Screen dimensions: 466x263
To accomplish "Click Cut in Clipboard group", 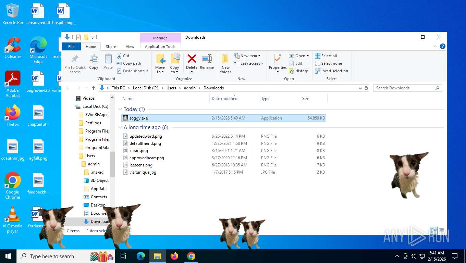I will point(123,56).
